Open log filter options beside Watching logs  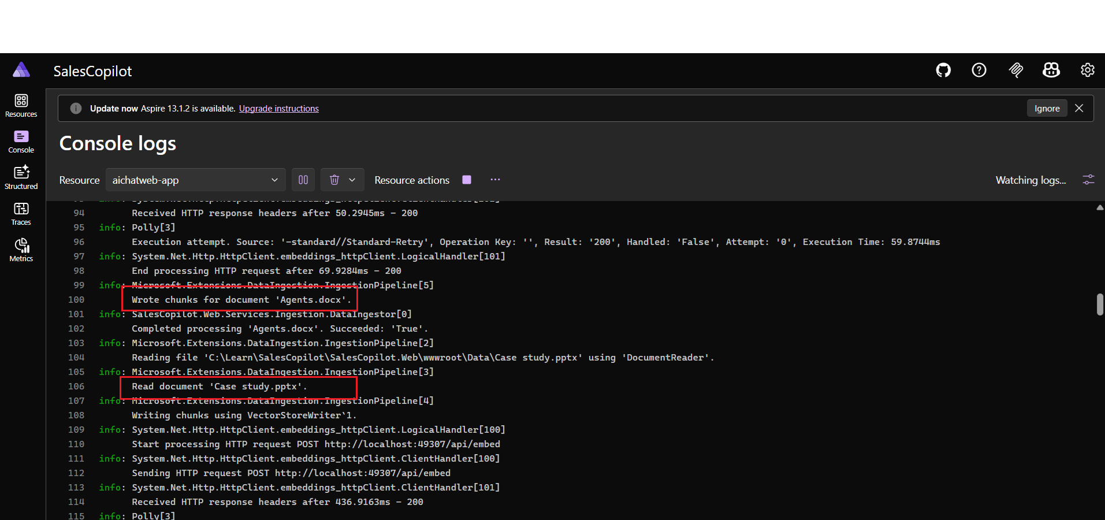[x=1088, y=180]
